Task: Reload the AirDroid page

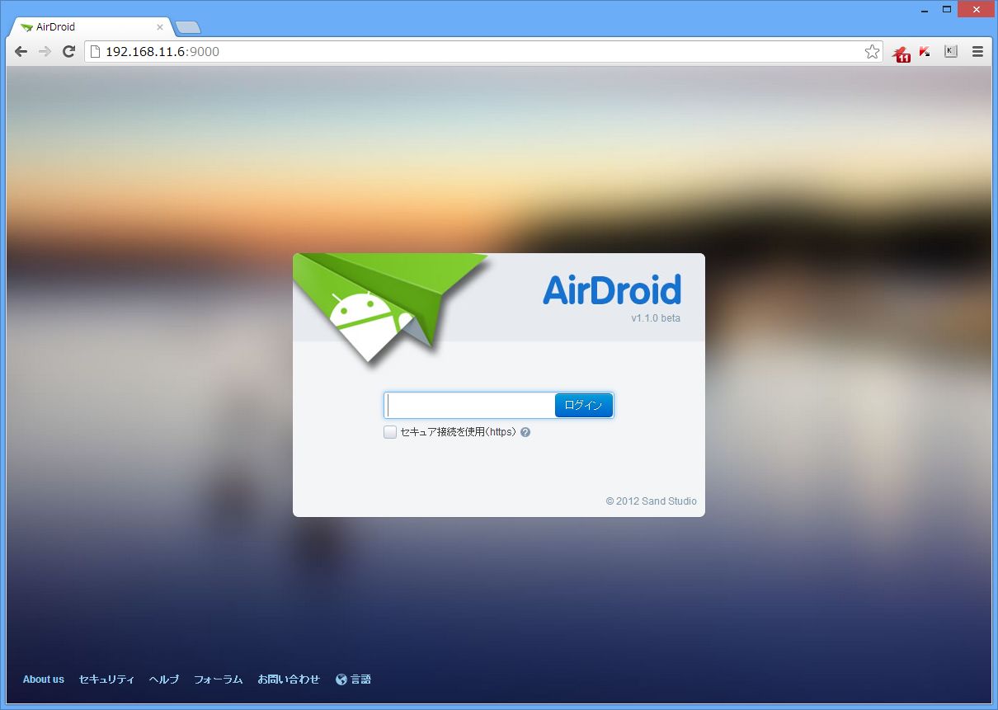Action: point(69,51)
